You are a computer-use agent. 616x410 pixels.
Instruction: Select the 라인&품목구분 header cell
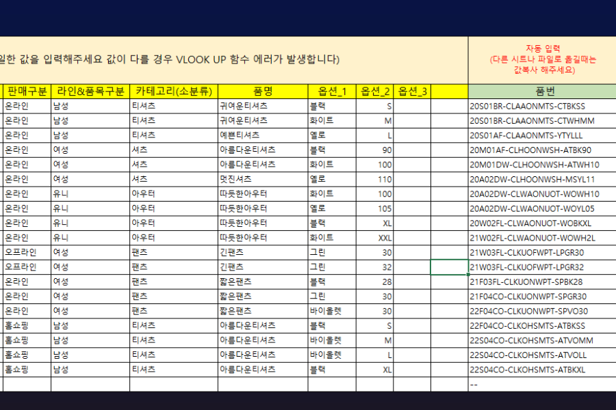tap(90, 92)
